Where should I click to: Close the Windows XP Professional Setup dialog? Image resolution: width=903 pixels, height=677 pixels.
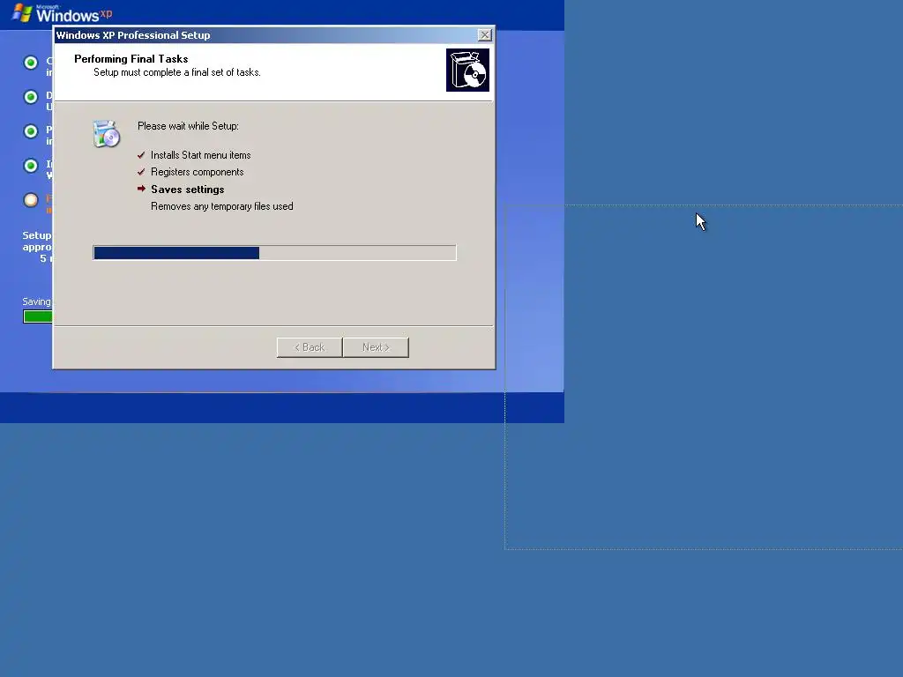point(485,35)
